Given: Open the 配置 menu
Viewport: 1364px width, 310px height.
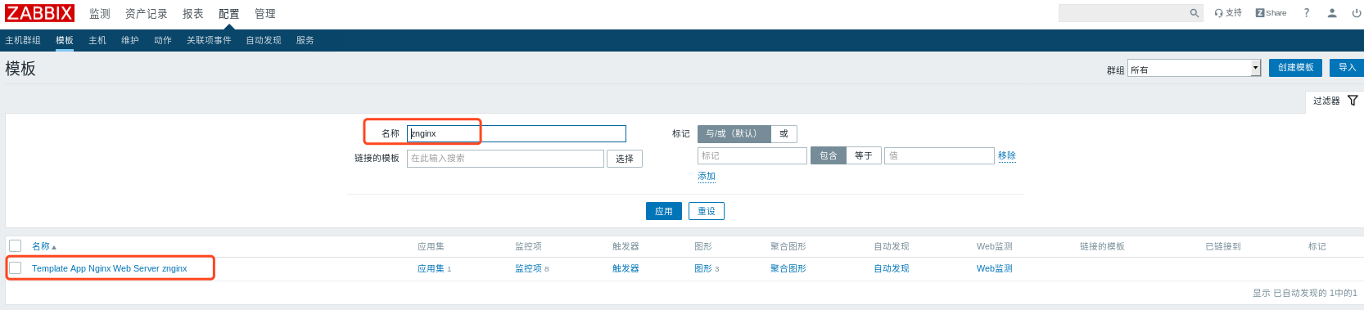Looking at the screenshot, I should click(229, 14).
